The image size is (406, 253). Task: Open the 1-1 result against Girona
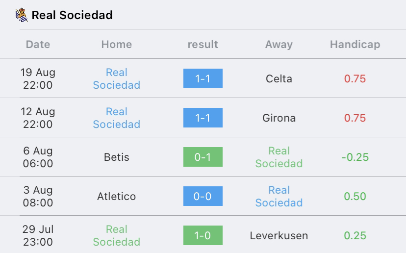203,118
